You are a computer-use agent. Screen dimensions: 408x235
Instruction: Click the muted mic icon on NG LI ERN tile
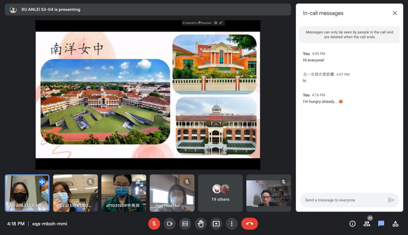[90, 182]
